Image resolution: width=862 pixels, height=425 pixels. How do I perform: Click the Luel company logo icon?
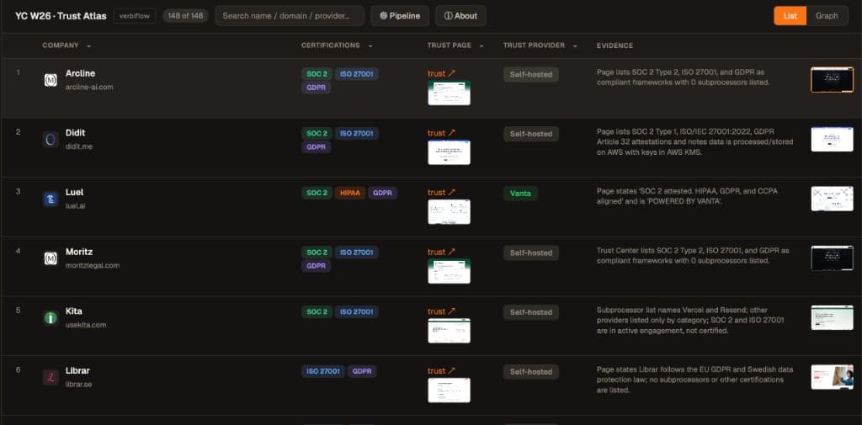51,199
